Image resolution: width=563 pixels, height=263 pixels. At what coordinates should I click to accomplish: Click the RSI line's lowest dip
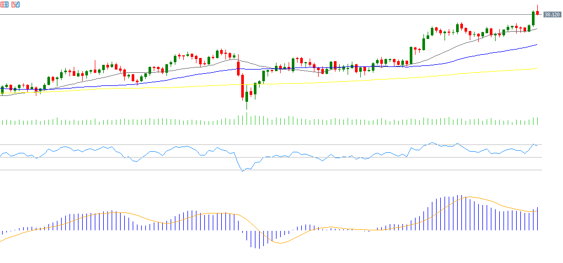(x=243, y=171)
